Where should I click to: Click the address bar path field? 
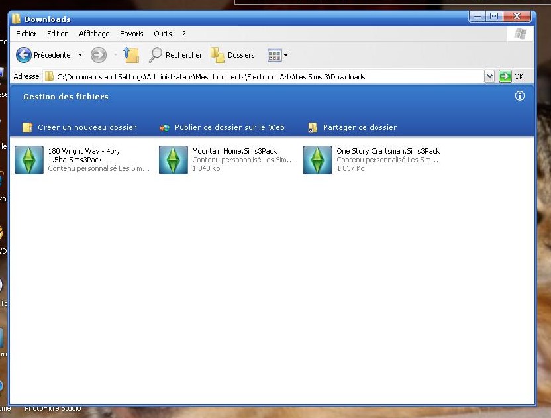point(263,76)
